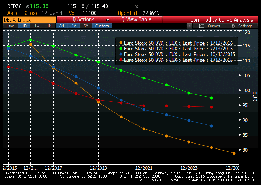Screen dimensions: 261x185
Task: Open the Settings label
Action: tap(245, 26)
